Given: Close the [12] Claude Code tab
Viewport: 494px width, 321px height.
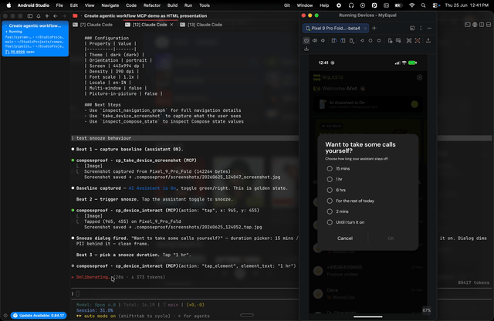Looking at the screenshot, I should coord(171,25).
